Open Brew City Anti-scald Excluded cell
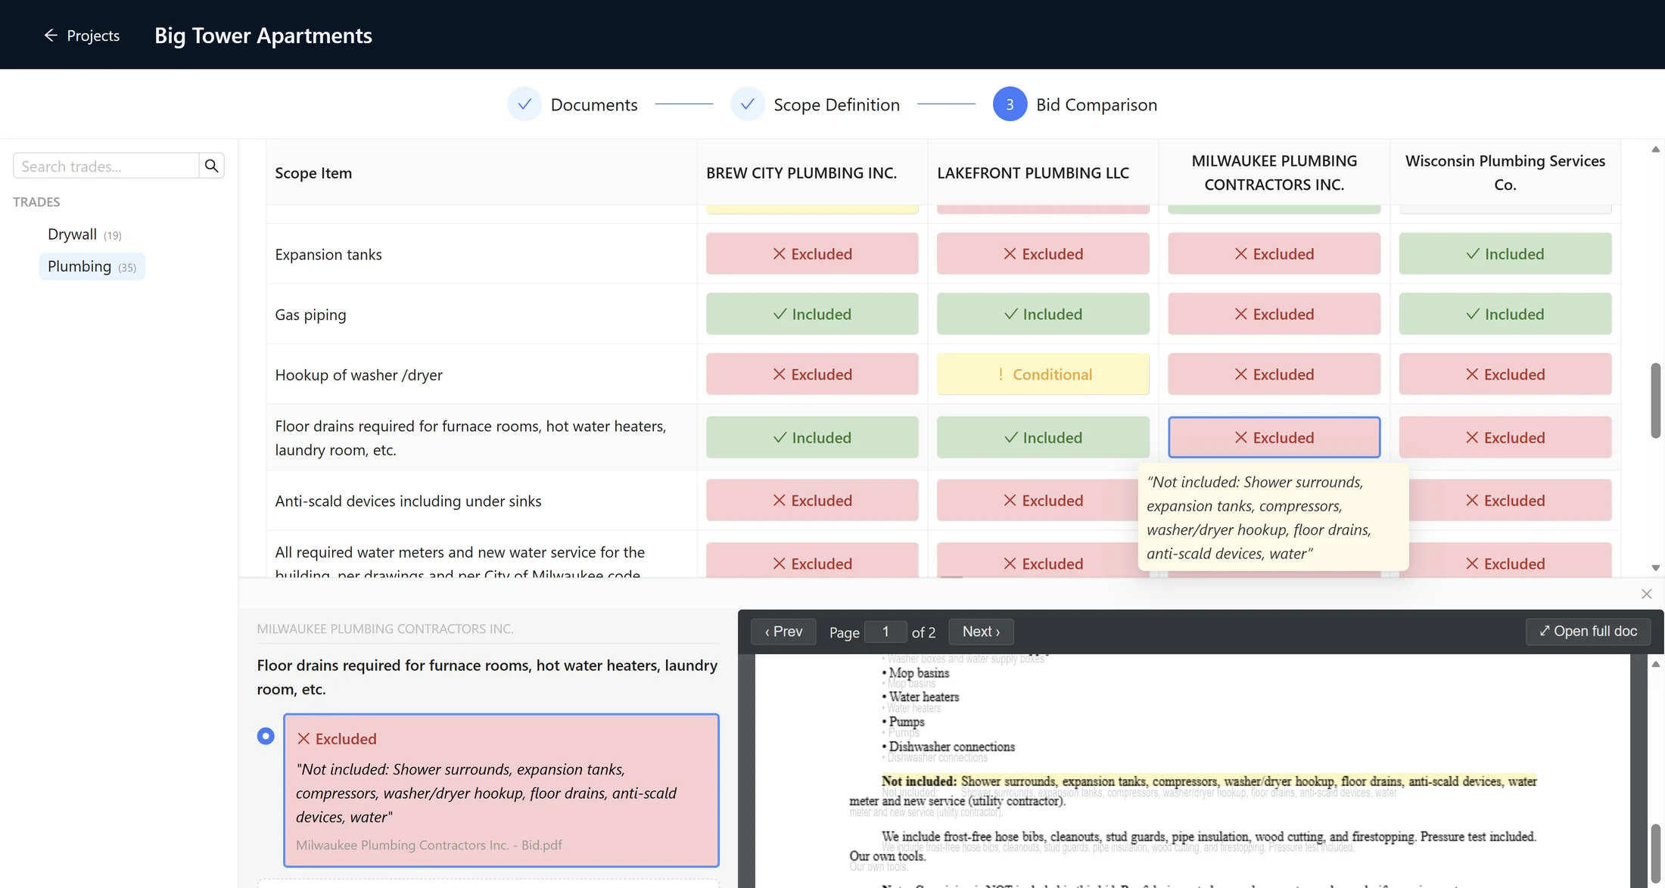 point(812,500)
